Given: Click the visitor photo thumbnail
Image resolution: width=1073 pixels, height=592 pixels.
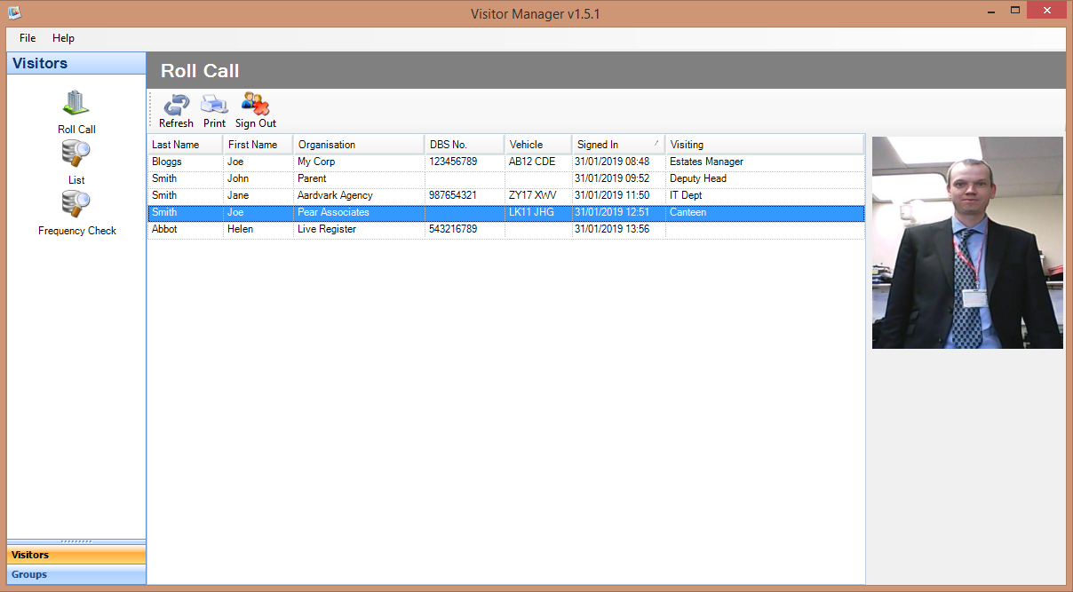Looking at the screenshot, I should coord(967,242).
